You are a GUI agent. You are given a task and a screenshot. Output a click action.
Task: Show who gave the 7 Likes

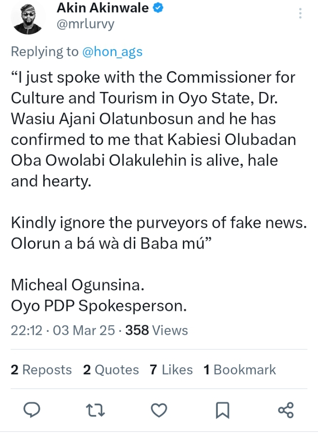[171, 370]
